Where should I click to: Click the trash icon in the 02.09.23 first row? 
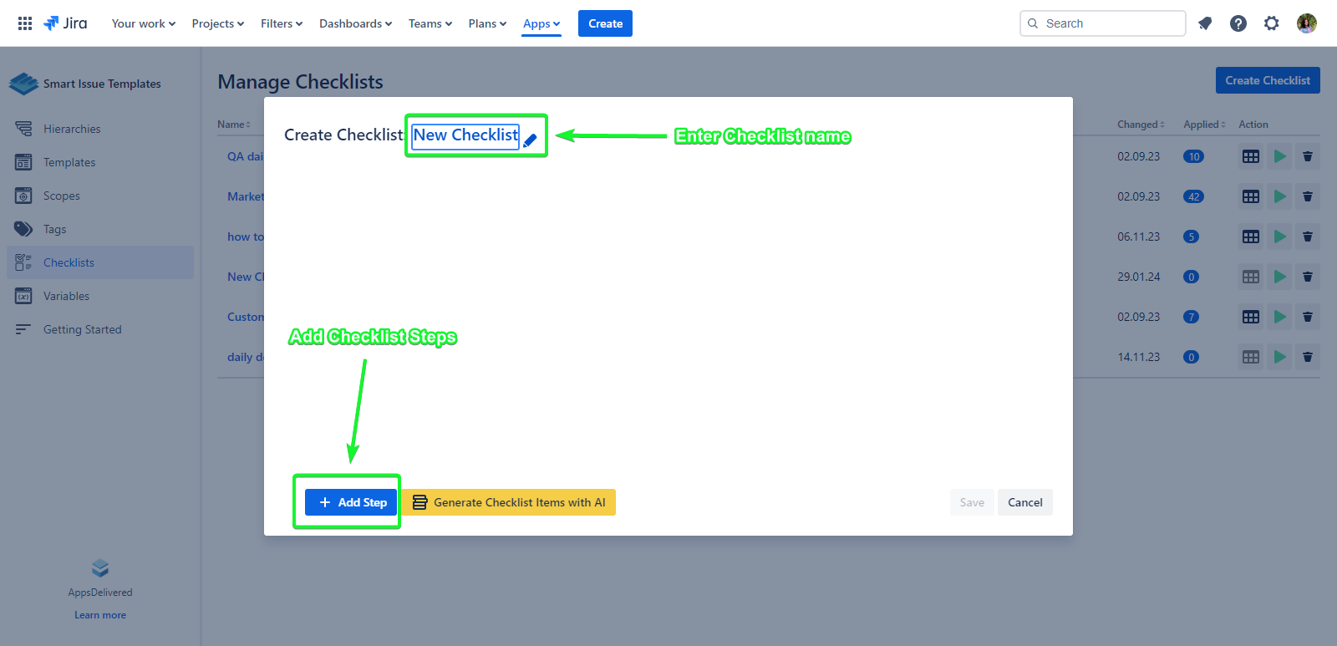click(1308, 156)
